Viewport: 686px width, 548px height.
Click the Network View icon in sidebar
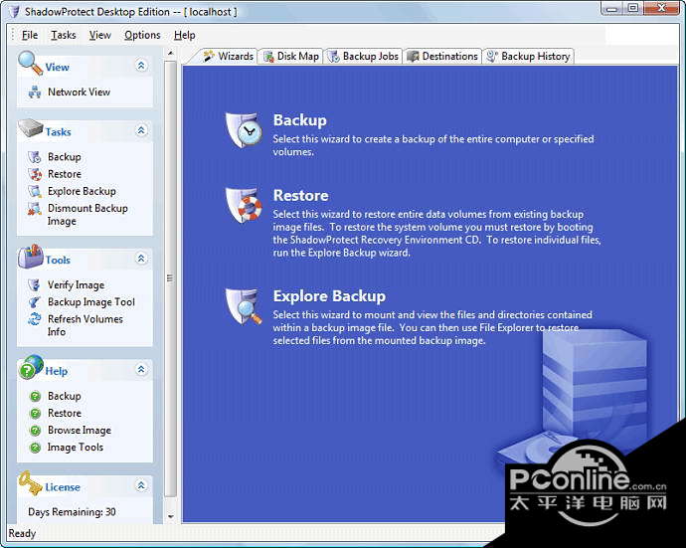pos(35,92)
